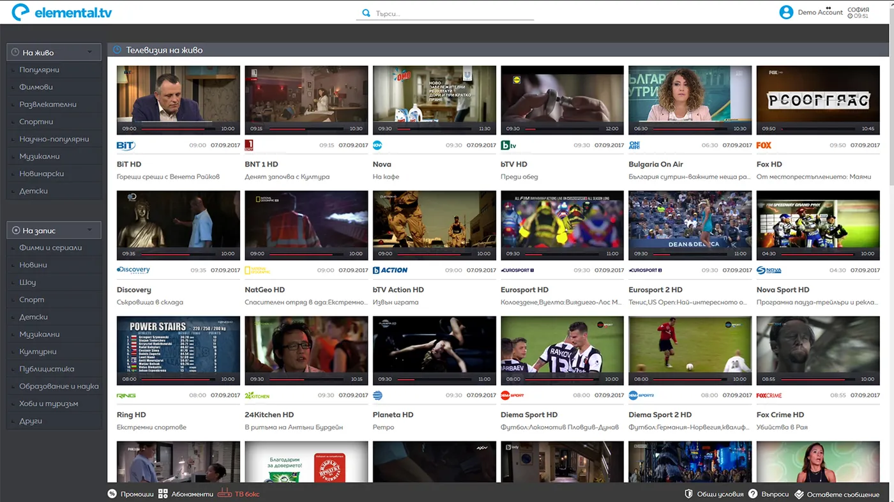Screen dimensions: 894x502
Task: Click the Ring channel logo
Action: pyautogui.click(x=126, y=395)
